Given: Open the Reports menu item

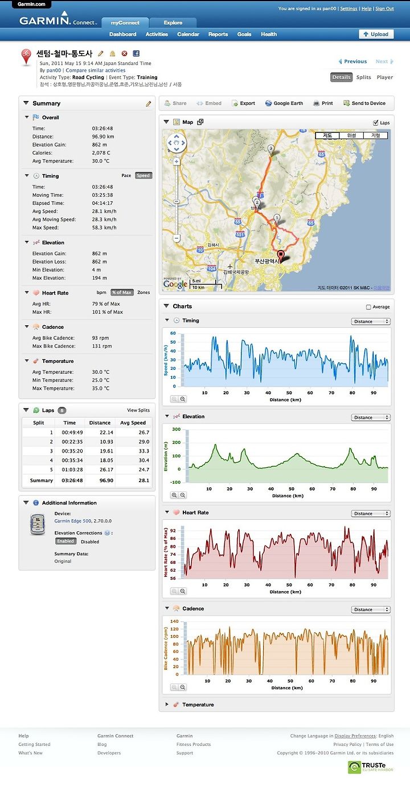Looking at the screenshot, I should click(x=218, y=34).
